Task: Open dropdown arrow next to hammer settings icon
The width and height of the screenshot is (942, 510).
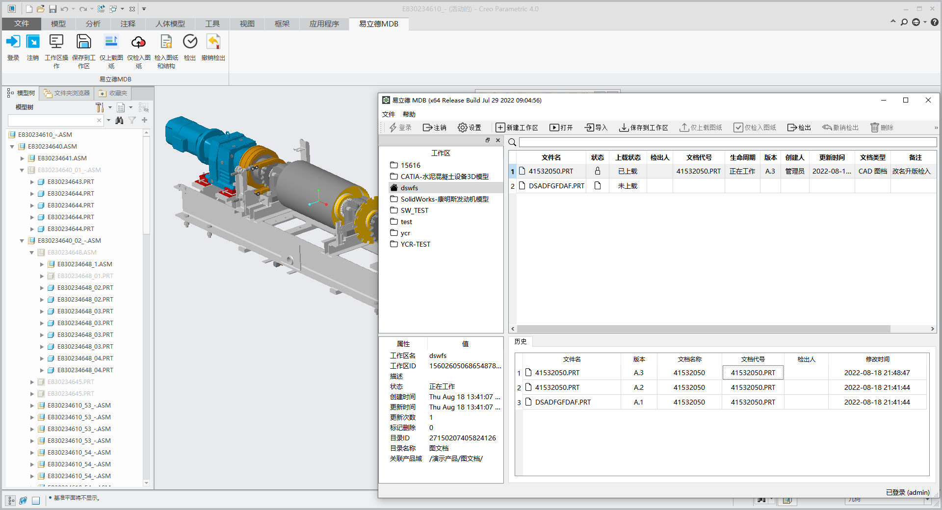Action: (x=110, y=107)
